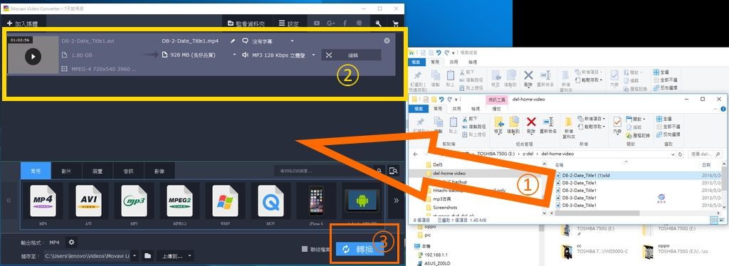Open the shopping cart icon in Movavi
This screenshot has height=266, width=729.
396,23
